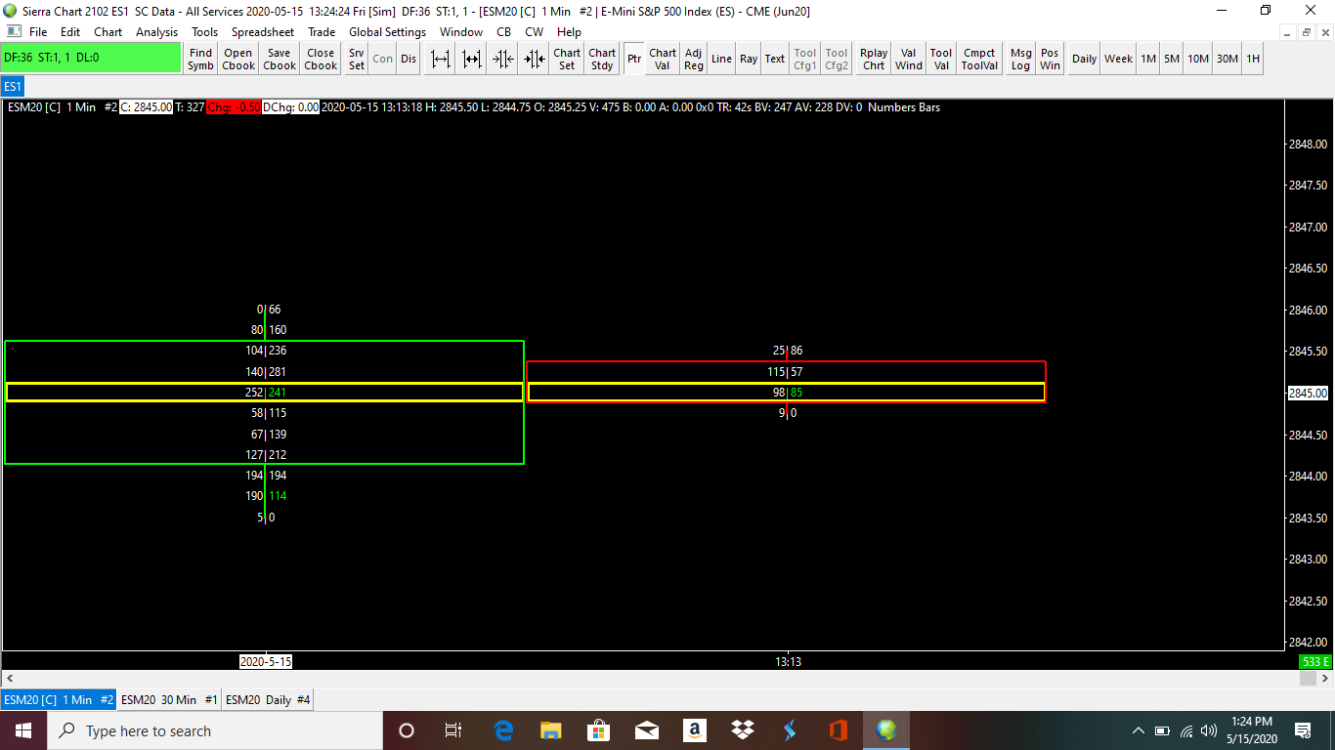Open the Chart Set settings button
1335x750 pixels.
(567, 59)
